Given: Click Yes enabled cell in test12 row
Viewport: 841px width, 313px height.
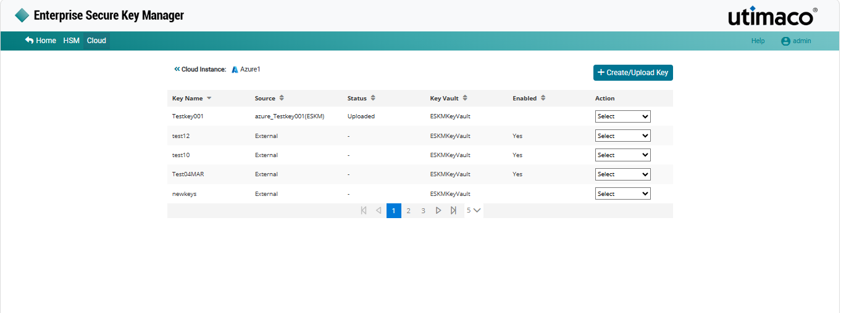Looking at the screenshot, I should click(517, 136).
